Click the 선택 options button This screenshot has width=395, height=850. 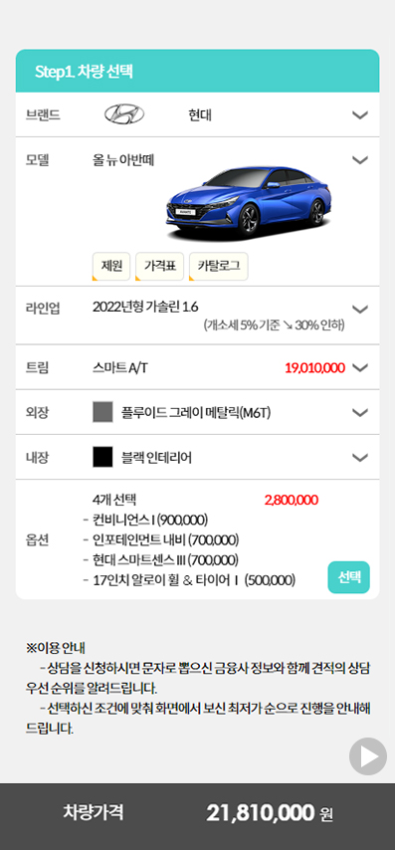click(x=349, y=577)
